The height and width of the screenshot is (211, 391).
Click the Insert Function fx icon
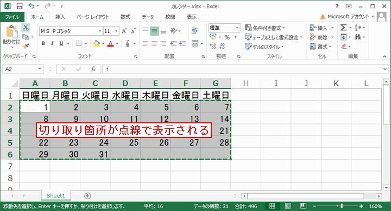[93, 69]
